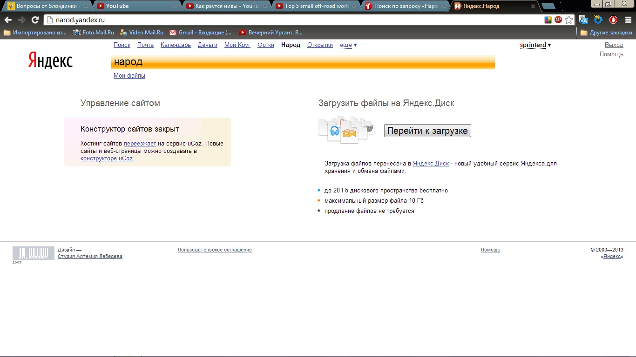
Task: Bookmark page with the star icon
Action: pyautogui.click(x=568, y=20)
